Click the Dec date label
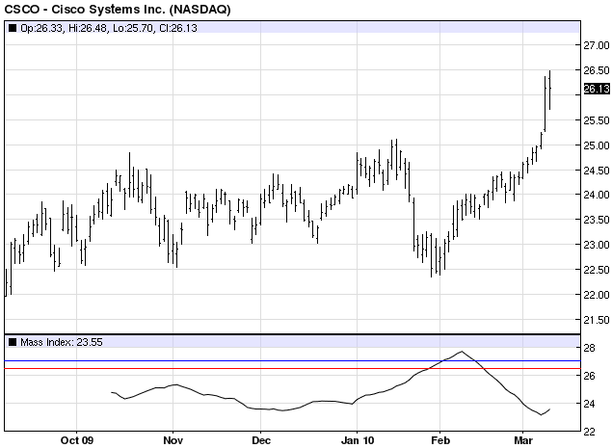Image resolution: width=612 pixels, height=448 pixels. (261, 440)
